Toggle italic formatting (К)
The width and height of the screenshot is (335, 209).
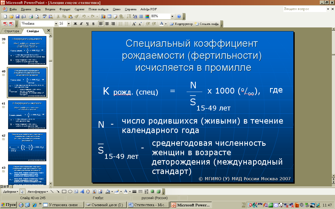81,24
